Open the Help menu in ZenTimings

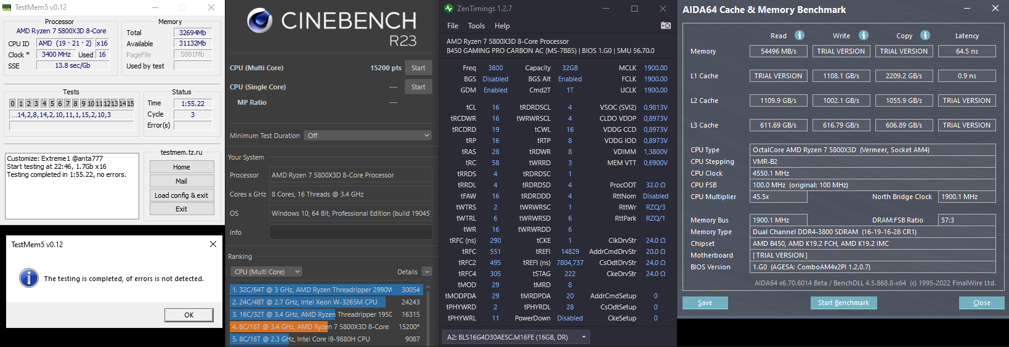pos(502,26)
